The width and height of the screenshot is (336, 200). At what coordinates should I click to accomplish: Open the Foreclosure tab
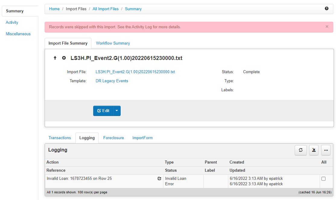click(114, 138)
